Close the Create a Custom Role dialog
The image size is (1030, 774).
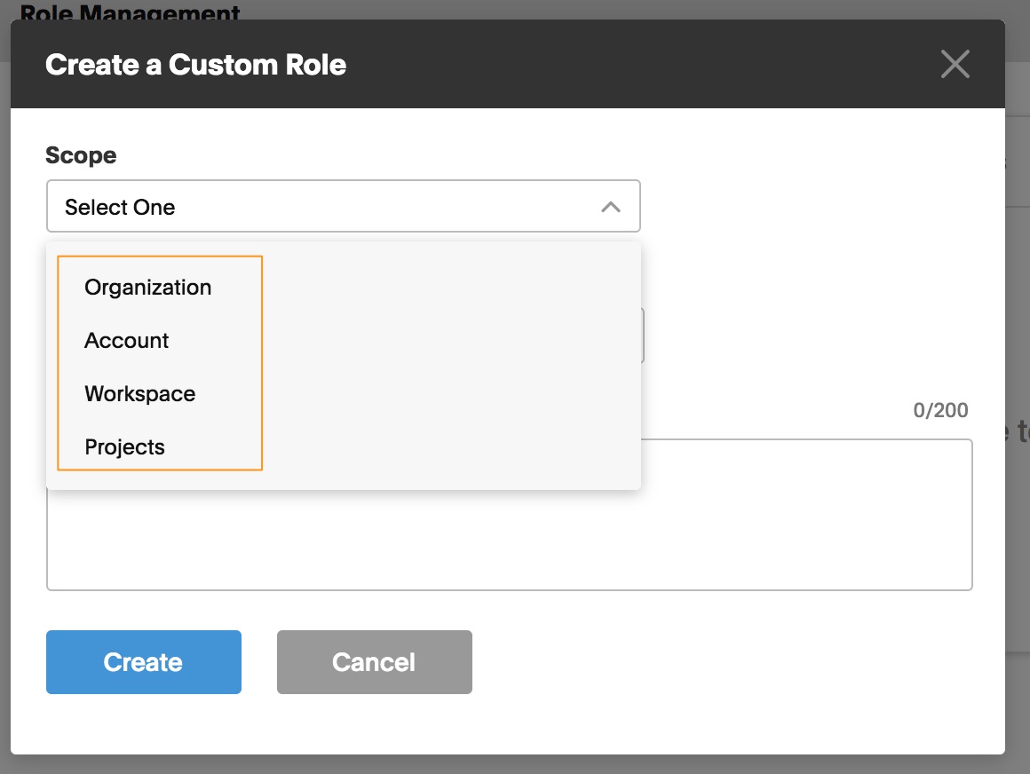coord(955,64)
